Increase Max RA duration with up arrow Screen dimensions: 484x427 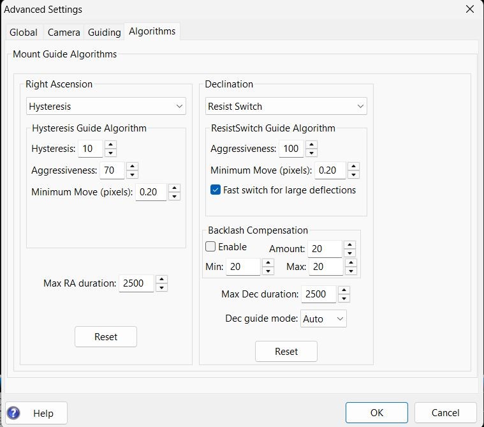[x=161, y=280]
